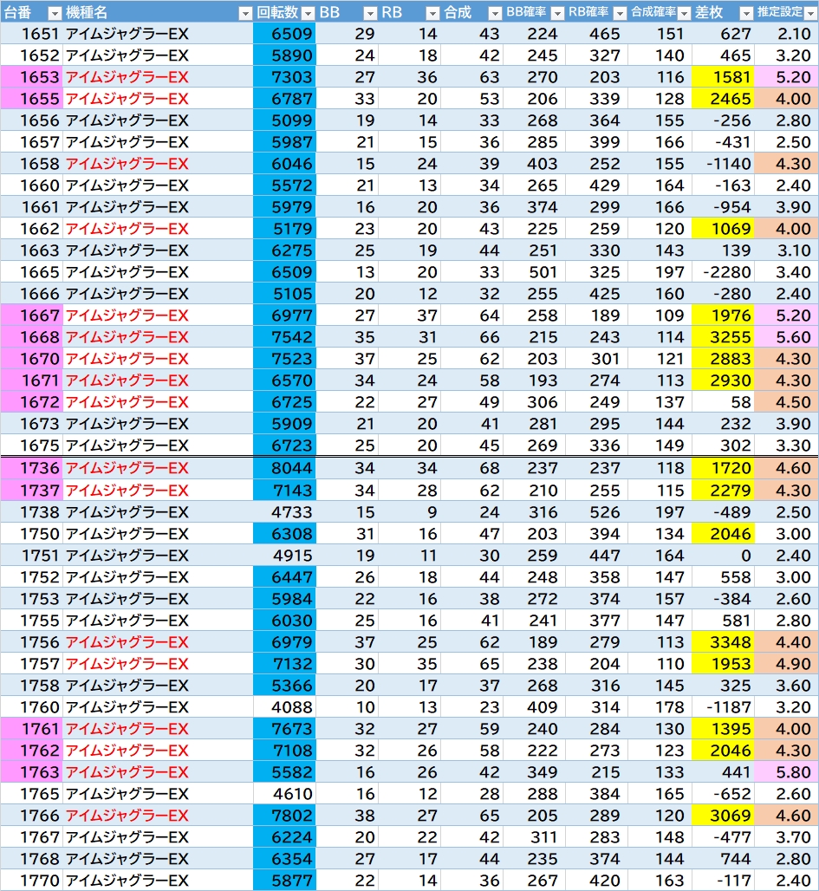Select BB probability cell 501
This screenshot has width=819, height=891.
(x=535, y=272)
